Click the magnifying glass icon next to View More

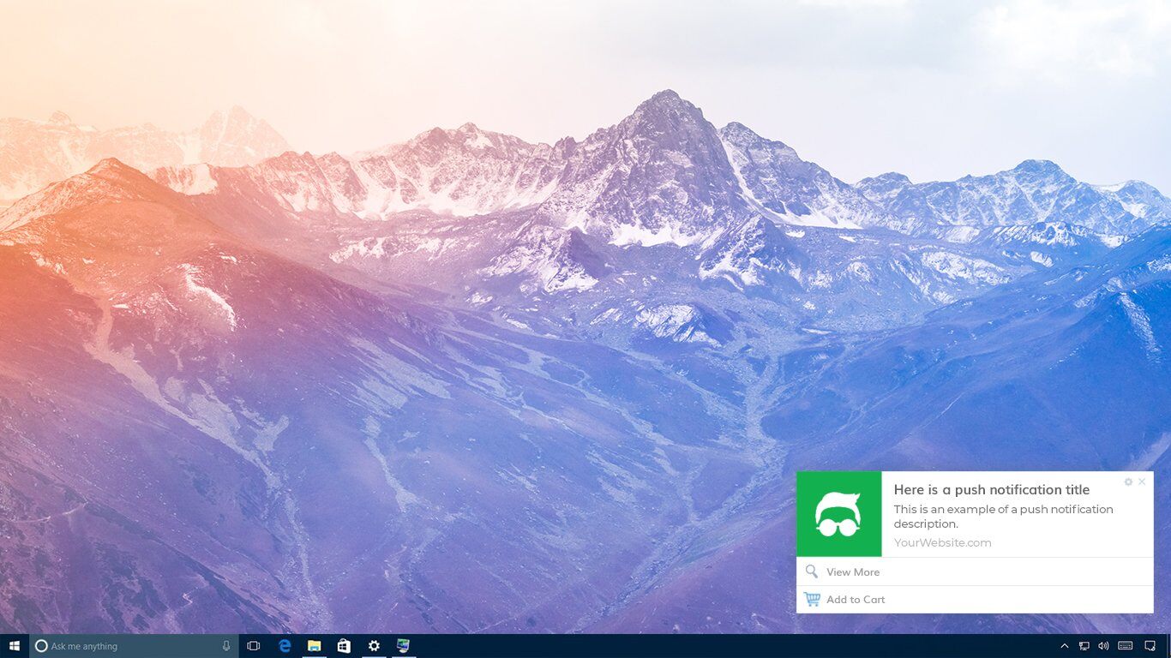pos(811,571)
